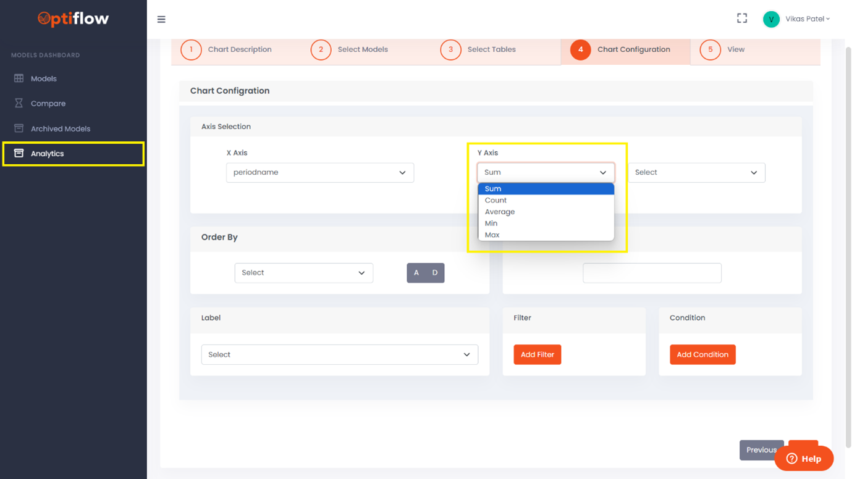The width and height of the screenshot is (852, 479).
Task: Choose Average from Y Axis list
Action: tap(500, 212)
